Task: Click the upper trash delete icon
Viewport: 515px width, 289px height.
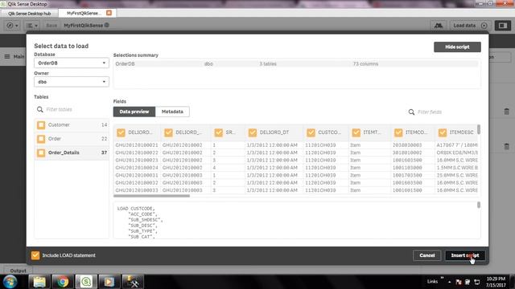Action: click(x=506, y=112)
